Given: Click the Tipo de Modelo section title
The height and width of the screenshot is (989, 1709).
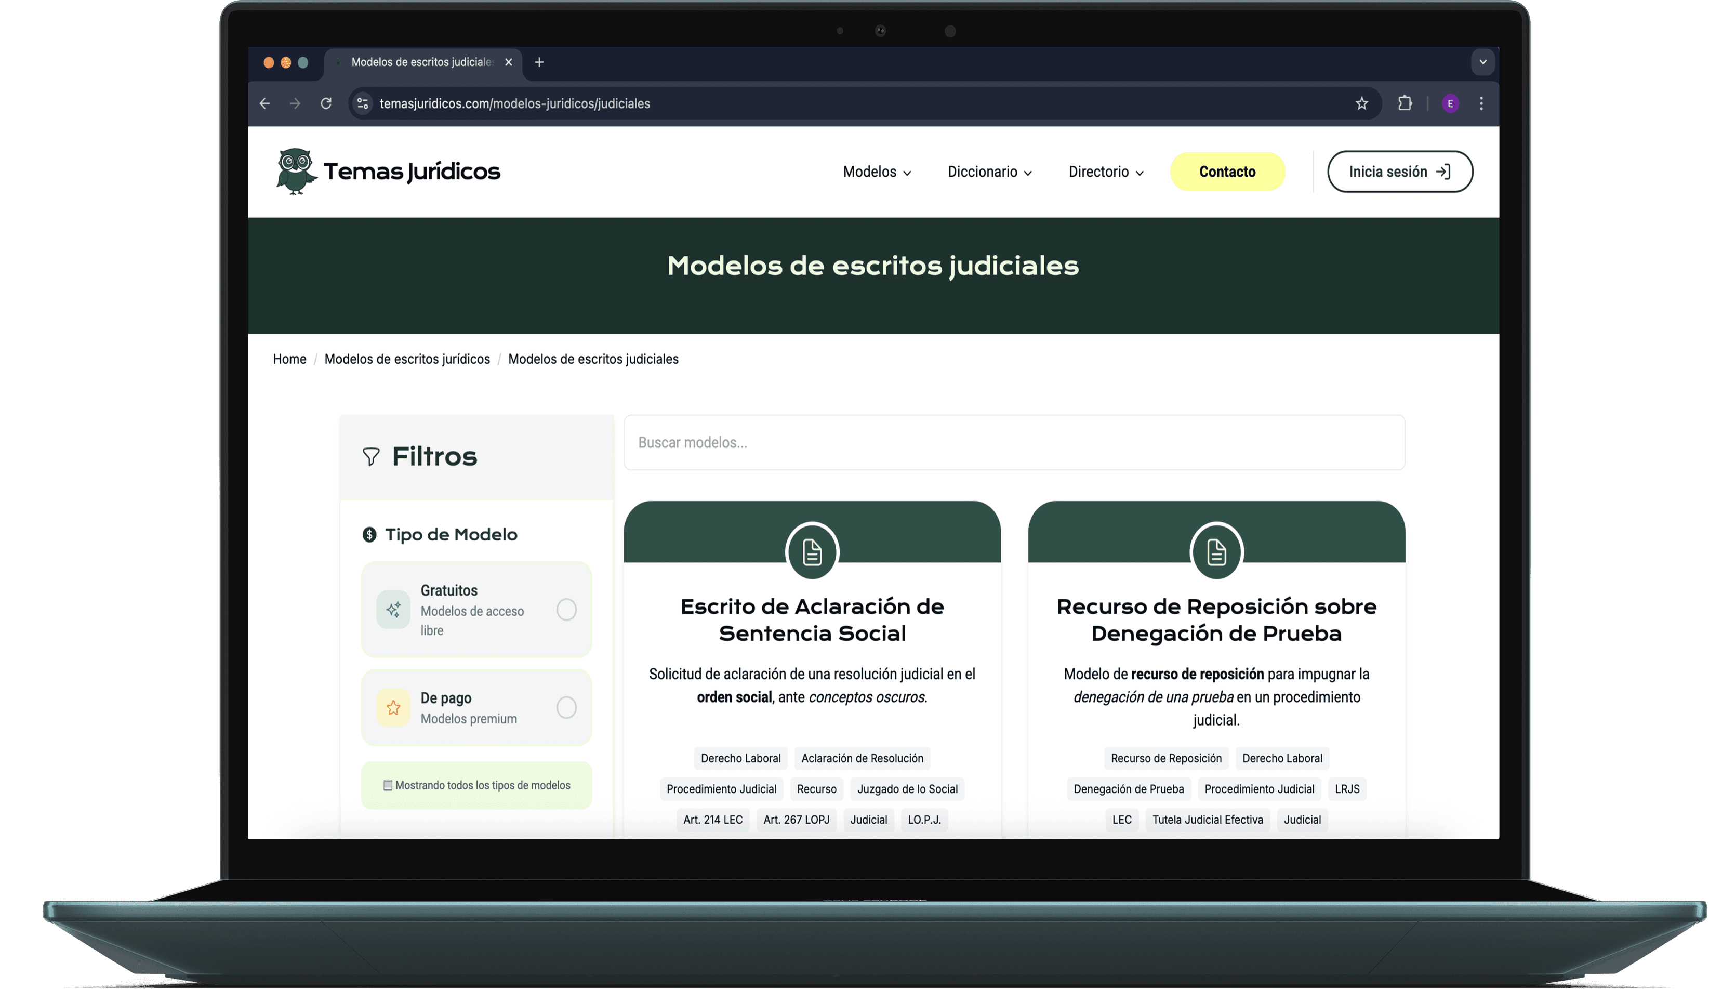Looking at the screenshot, I should tap(451, 535).
